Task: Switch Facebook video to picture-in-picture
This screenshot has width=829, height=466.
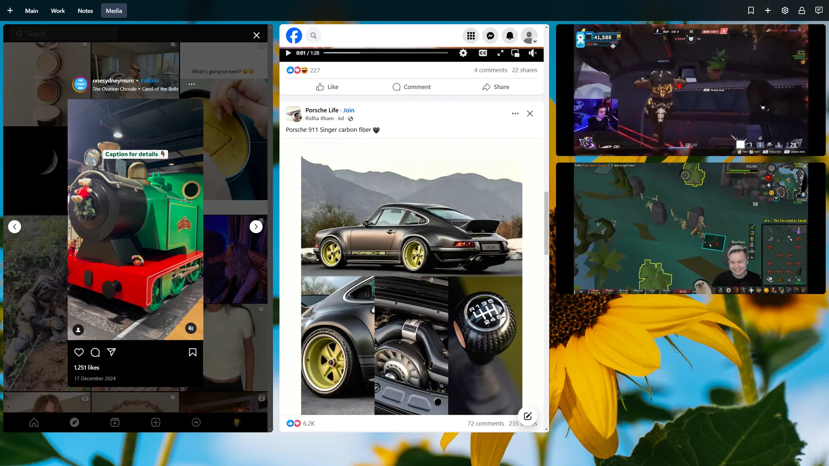Action: [515, 53]
